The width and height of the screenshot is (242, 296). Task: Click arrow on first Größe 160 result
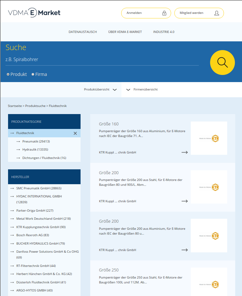(184, 152)
